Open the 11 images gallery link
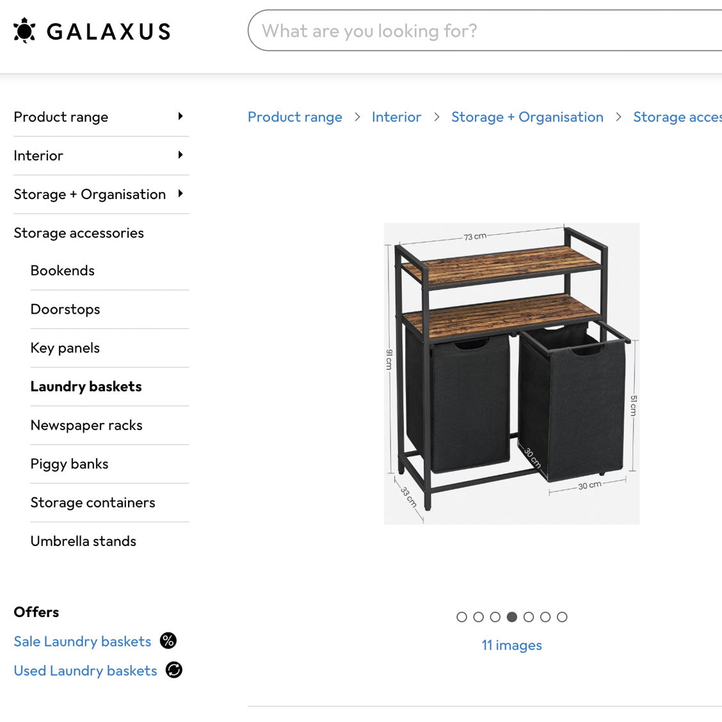 click(511, 645)
